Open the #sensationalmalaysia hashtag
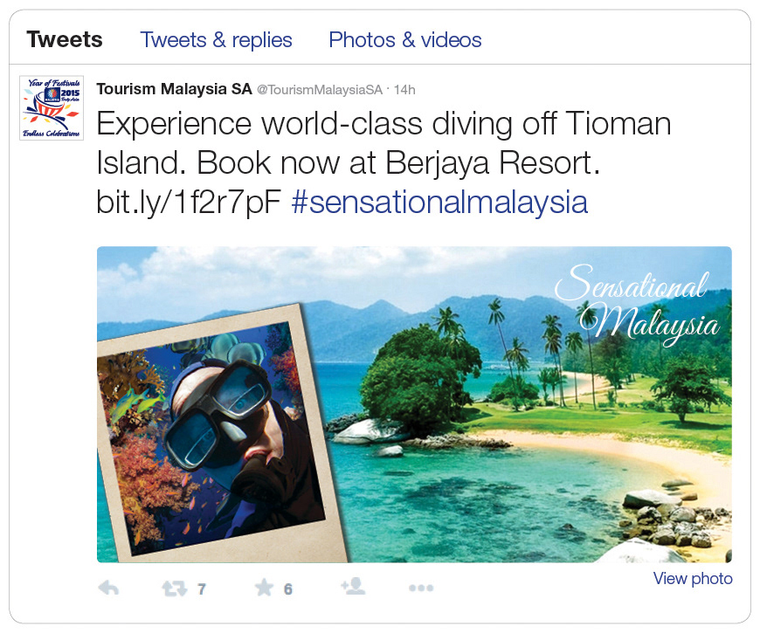This screenshot has height=633, width=760. pyautogui.click(x=439, y=202)
